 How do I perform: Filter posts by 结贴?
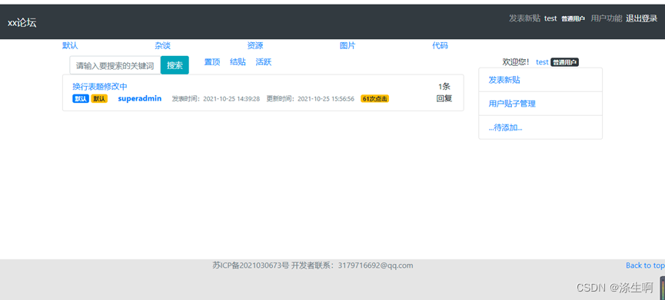[x=238, y=62]
